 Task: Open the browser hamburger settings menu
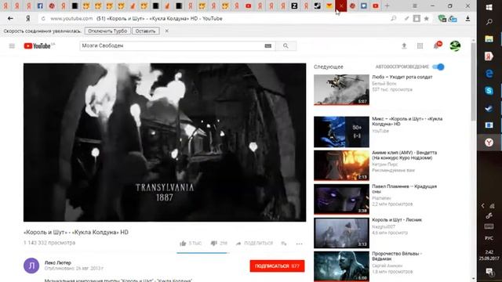415,5
